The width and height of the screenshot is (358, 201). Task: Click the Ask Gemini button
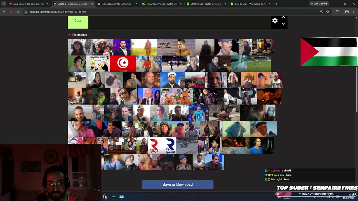point(319,4)
